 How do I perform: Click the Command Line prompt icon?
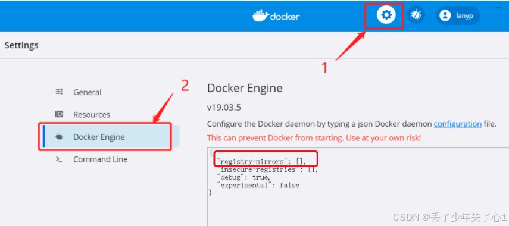[59, 159]
